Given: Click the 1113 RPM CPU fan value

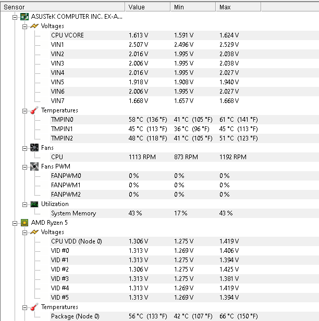Looking at the screenshot, I should (x=142, y=157).
